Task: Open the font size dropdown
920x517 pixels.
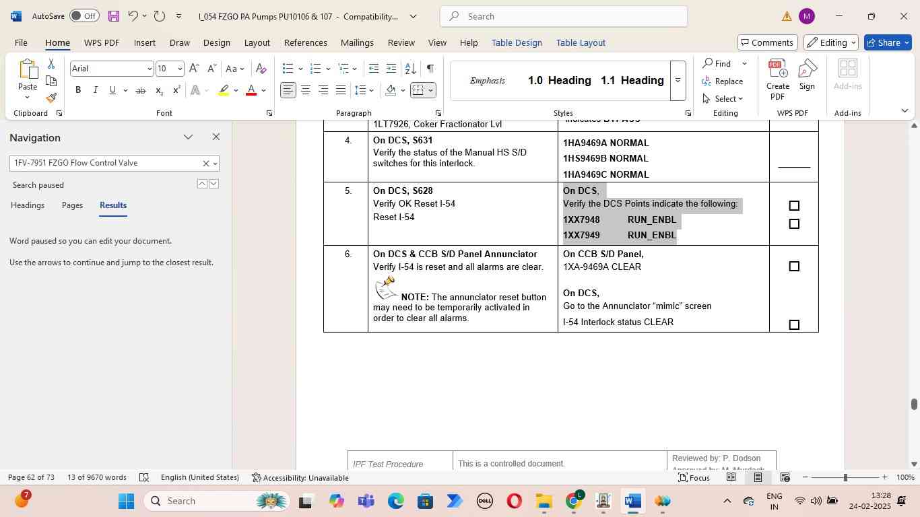Action: tap(179, 69)
